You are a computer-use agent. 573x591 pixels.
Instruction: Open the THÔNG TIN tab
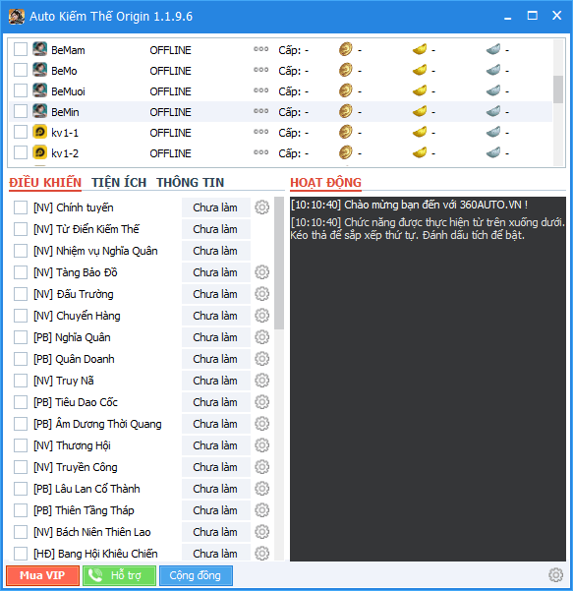click(x=191, y=183)
